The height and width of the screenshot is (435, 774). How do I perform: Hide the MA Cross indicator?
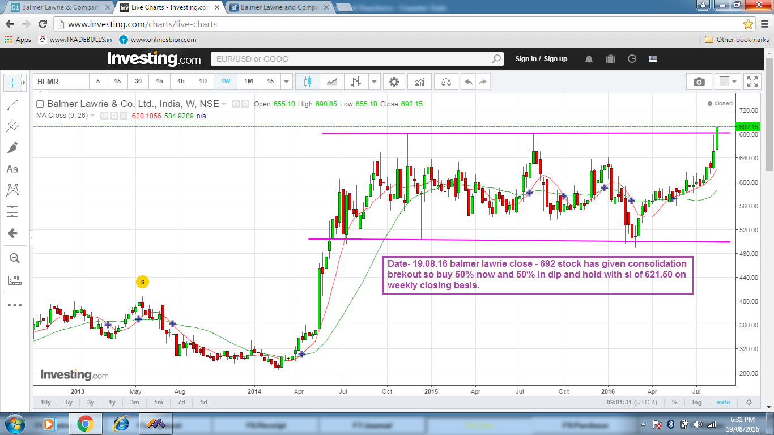(x=104, y=116)
